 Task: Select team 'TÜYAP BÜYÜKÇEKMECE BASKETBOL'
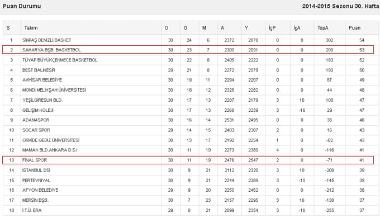coord(60,60)
